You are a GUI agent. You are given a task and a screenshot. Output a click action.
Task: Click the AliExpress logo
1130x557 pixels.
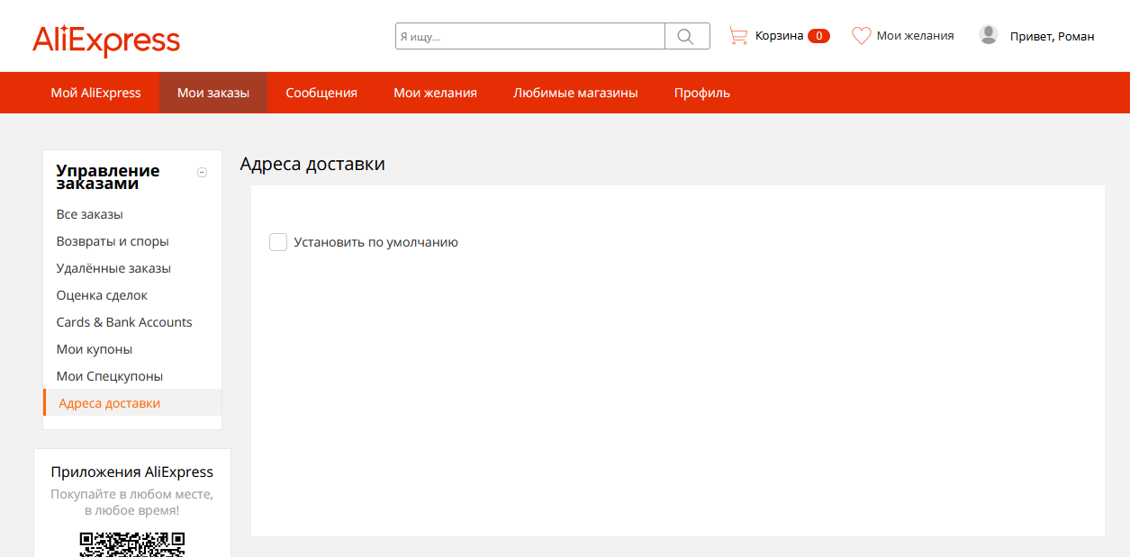click(x=106, y=40)
